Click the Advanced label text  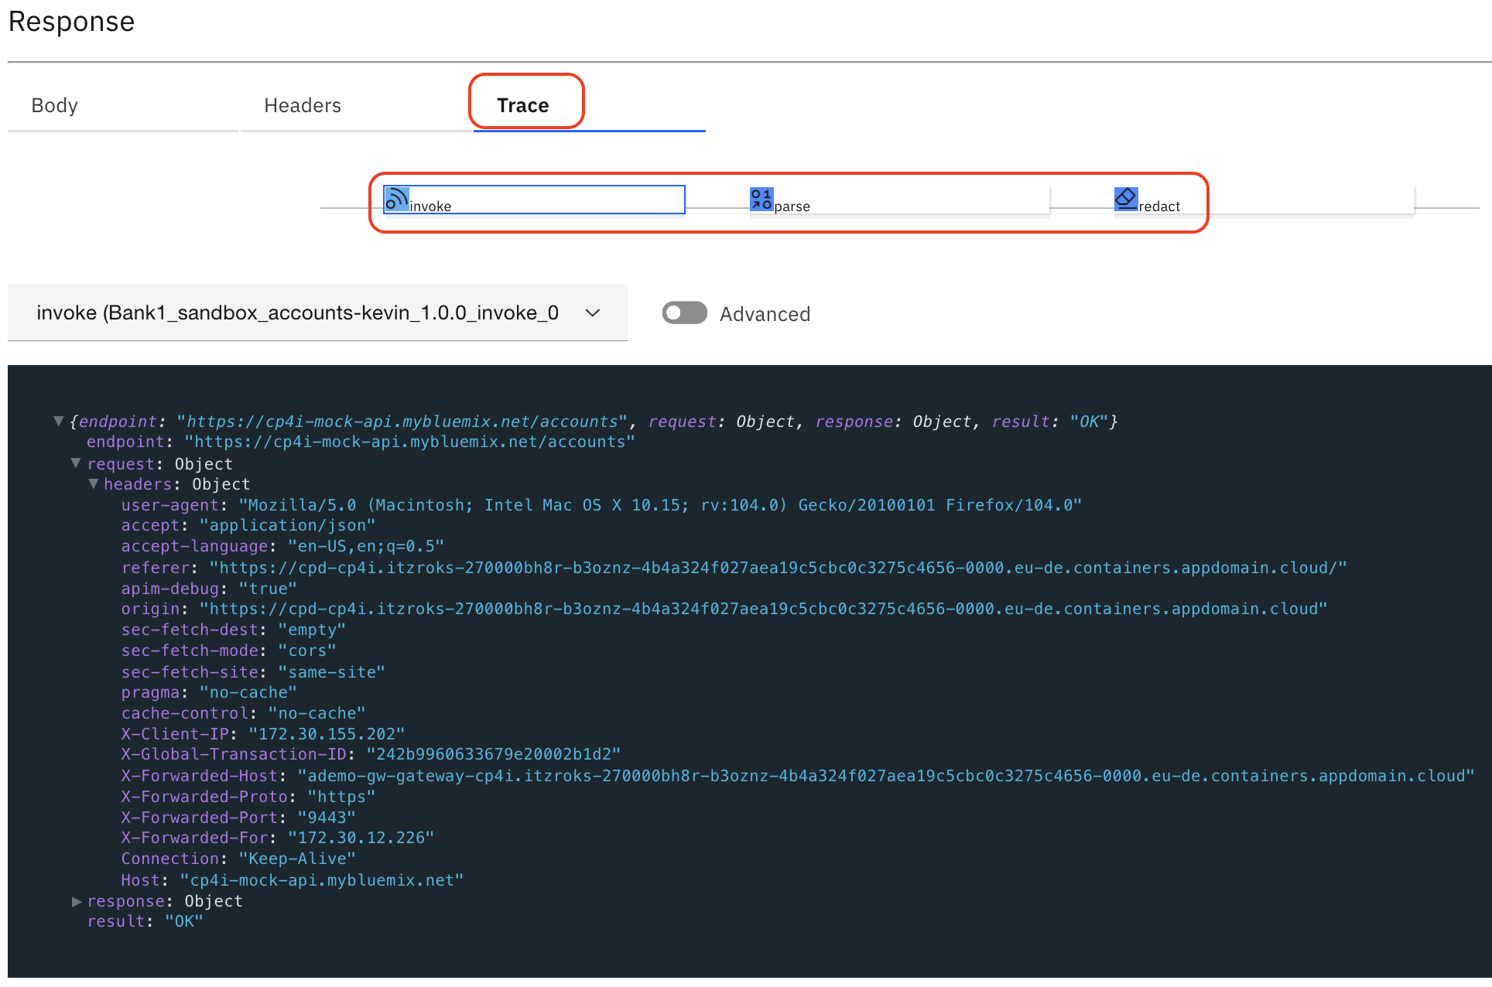click(765, 313)
